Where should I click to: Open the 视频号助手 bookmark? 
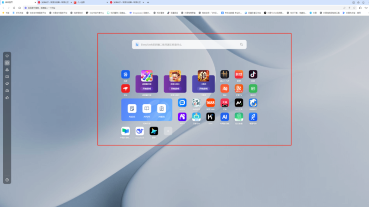tap(77, 13)
